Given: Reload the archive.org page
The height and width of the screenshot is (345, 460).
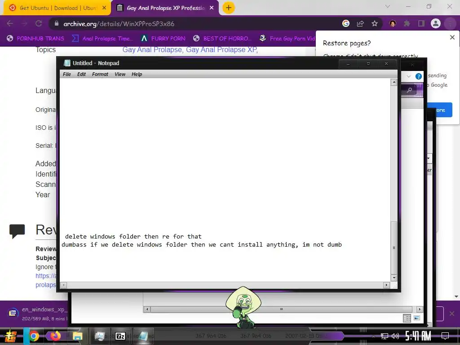Looking at the screenshot, I should 39,23.
